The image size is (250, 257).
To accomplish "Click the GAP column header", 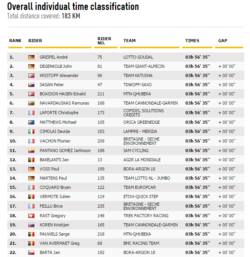I will tap(222, 41).
